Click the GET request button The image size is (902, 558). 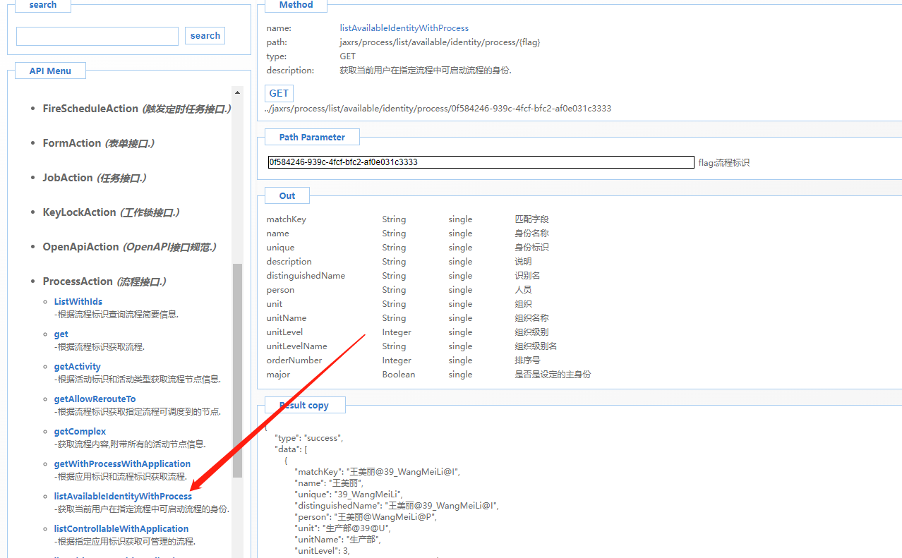(x=278, y=92)
